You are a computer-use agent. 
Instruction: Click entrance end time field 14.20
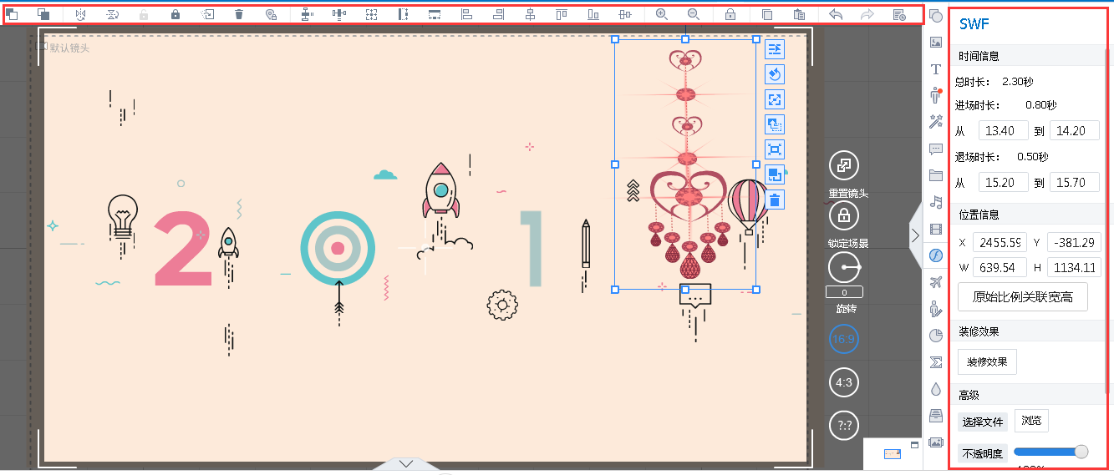coord(1075,130)
